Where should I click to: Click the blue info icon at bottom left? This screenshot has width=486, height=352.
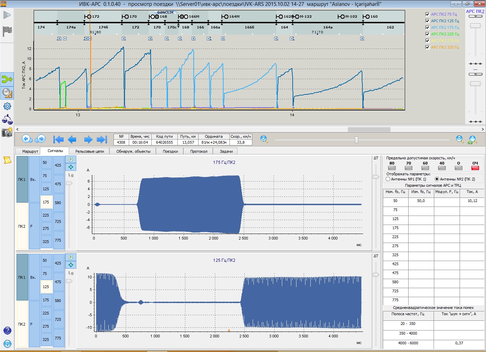7,344
